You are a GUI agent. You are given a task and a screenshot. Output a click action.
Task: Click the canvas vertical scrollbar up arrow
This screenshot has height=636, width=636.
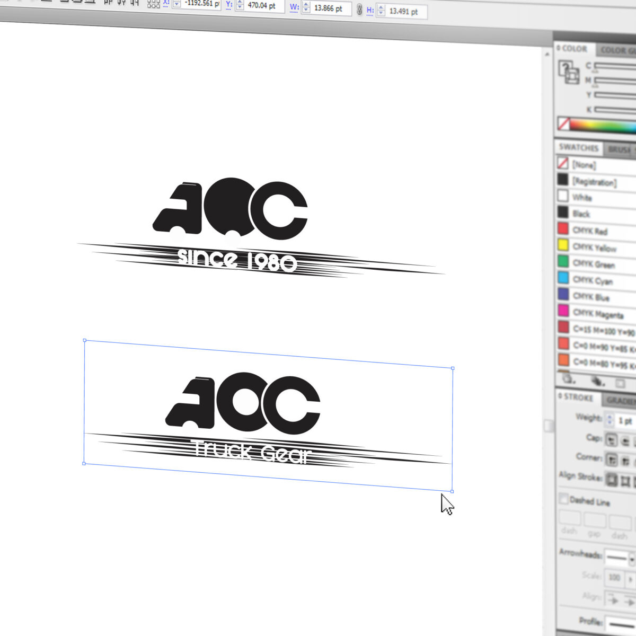[547, 53]
